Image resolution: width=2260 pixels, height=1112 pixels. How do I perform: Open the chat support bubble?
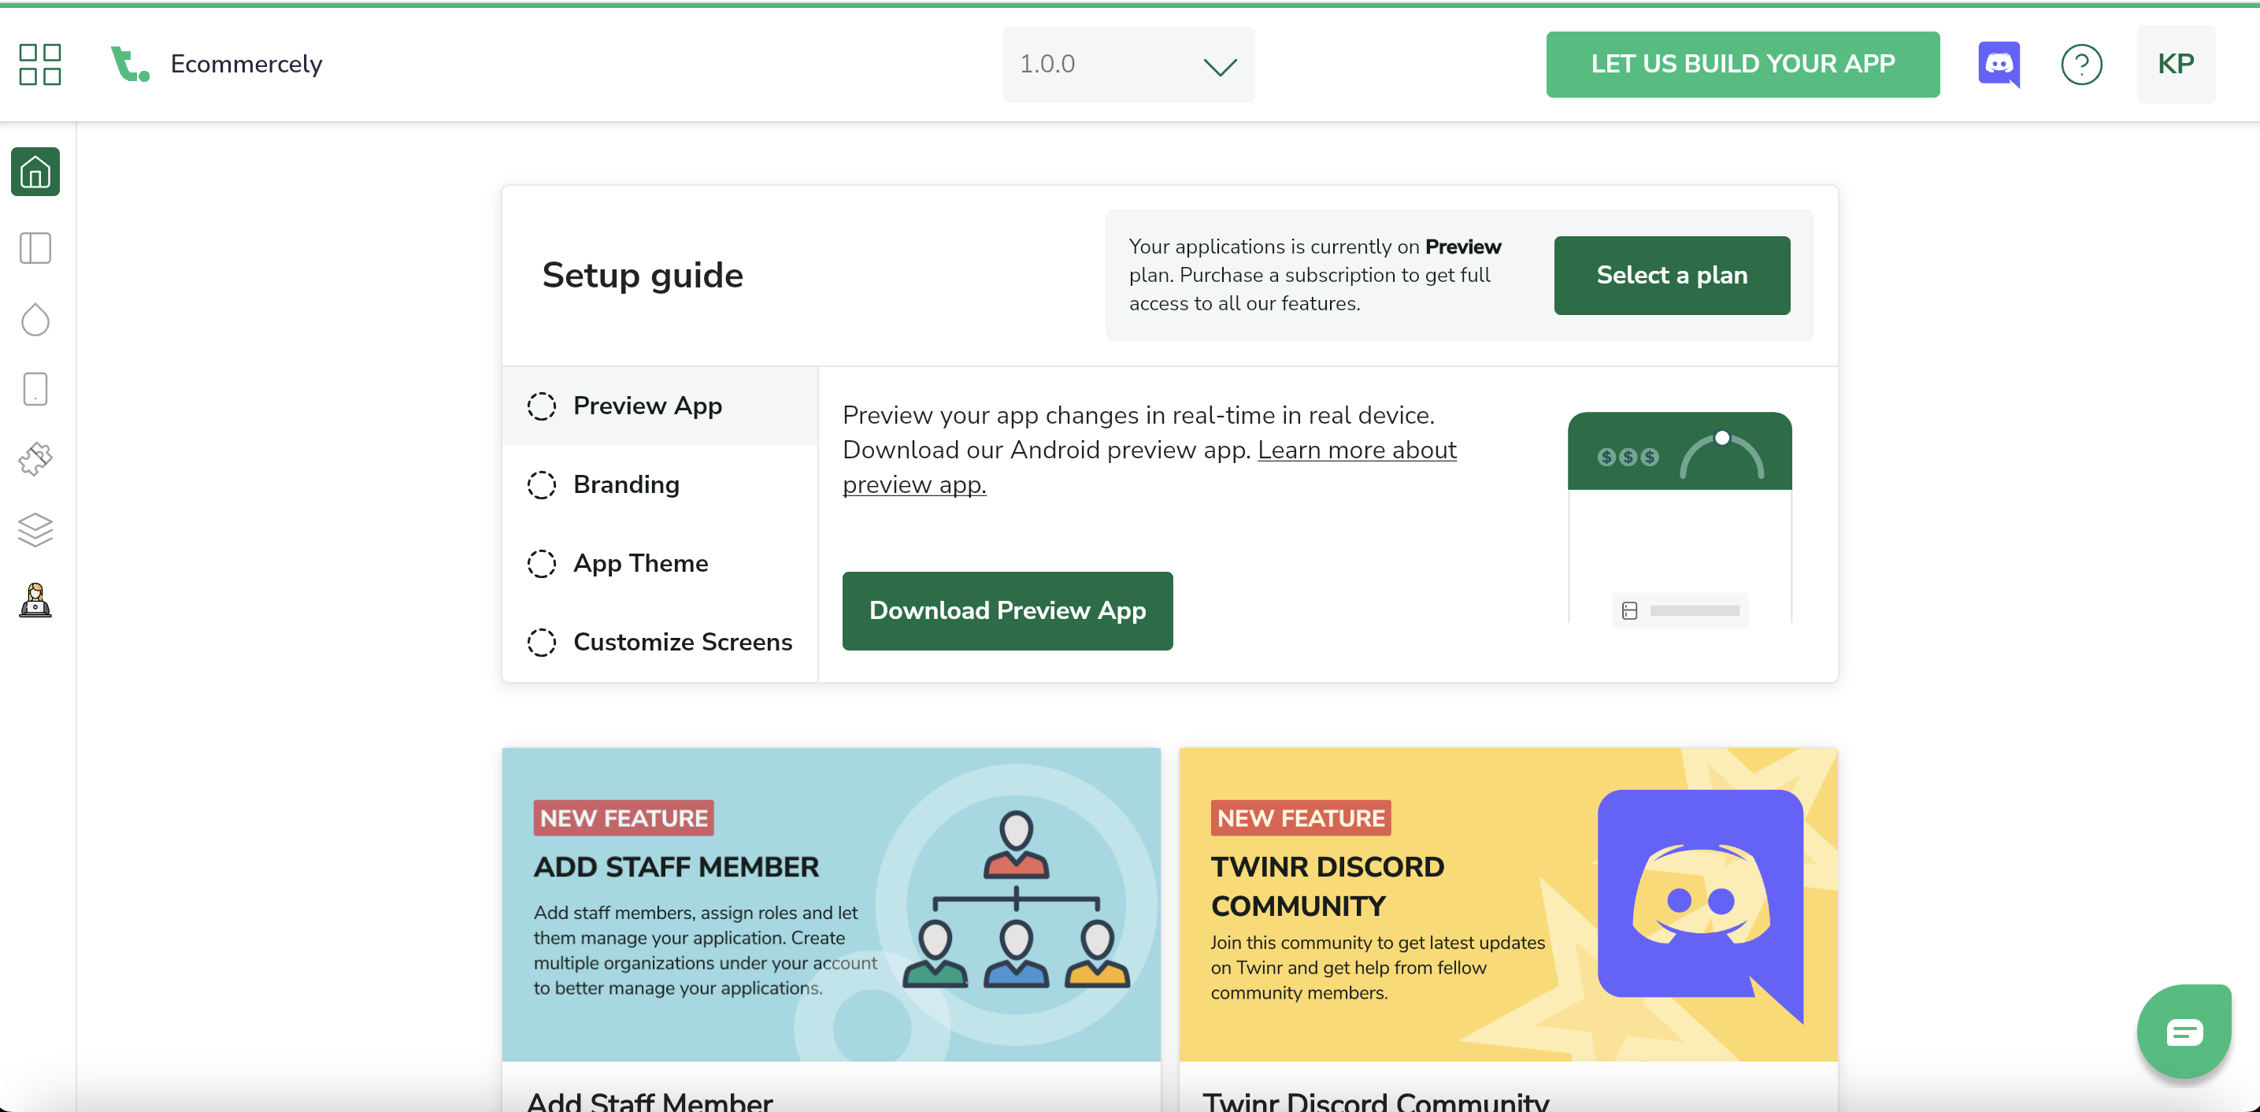[2184, 1032]
